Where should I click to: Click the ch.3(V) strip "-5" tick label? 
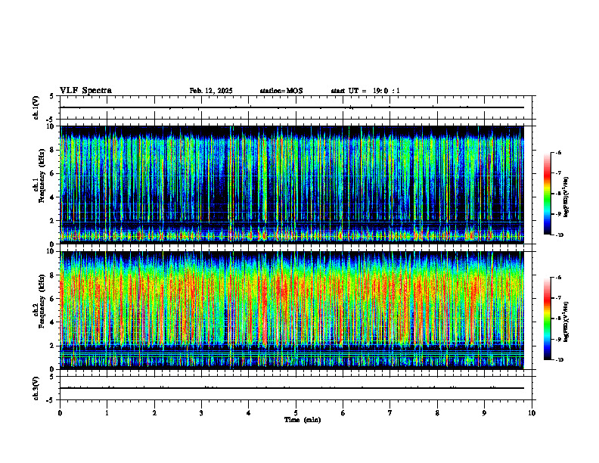coord(51,400)
